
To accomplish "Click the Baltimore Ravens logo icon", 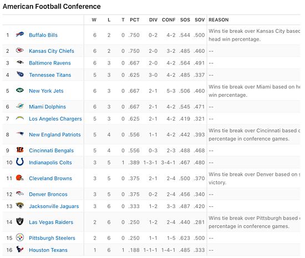I will click(x=20, y=63).
